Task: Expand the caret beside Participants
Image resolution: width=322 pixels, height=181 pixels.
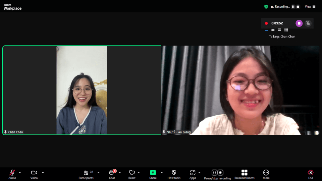Action: [98, 173]
